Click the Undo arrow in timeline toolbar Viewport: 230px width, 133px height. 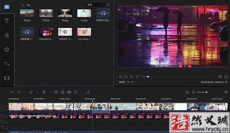[x=12, y=92]
